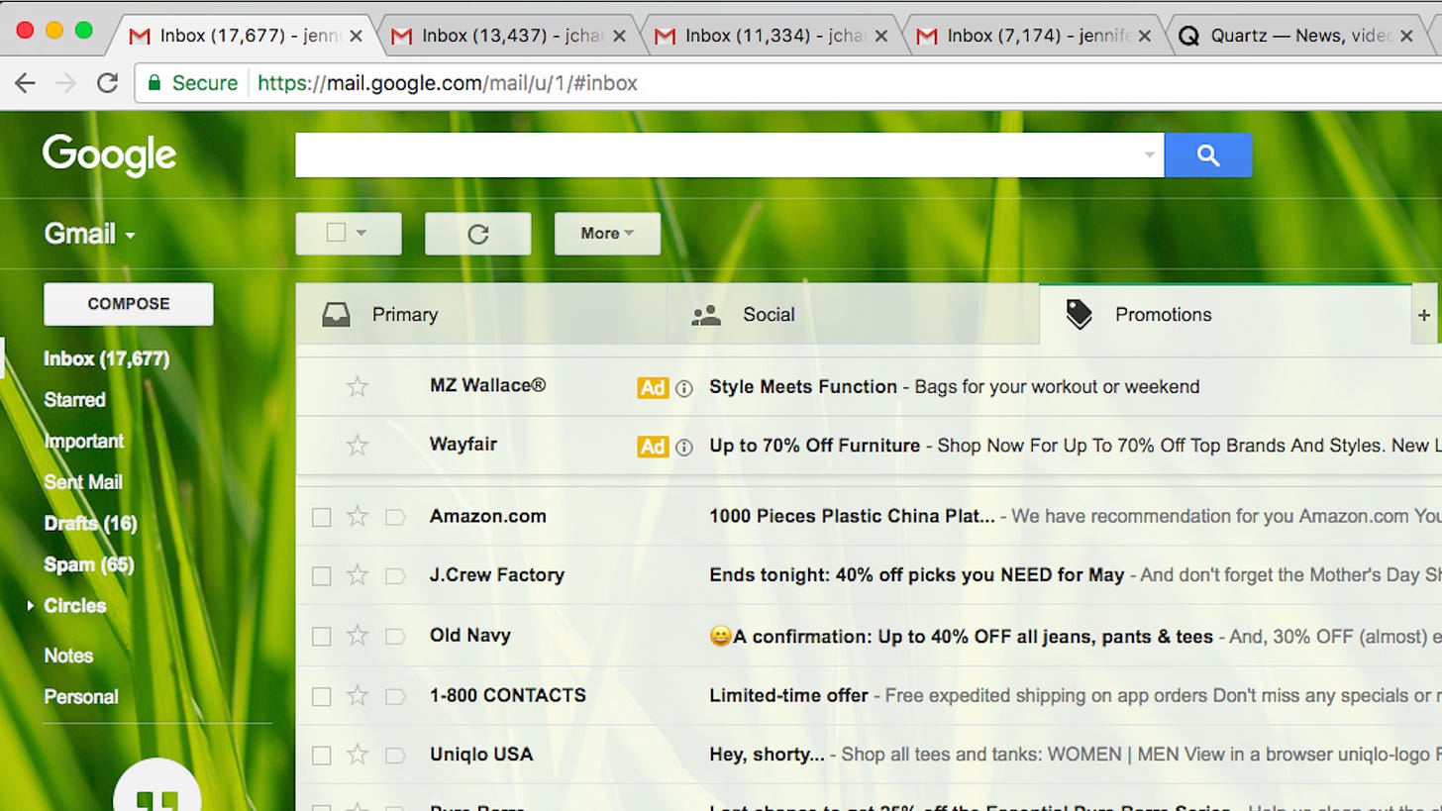Mark Old Navy email as important

click(395, 637)
